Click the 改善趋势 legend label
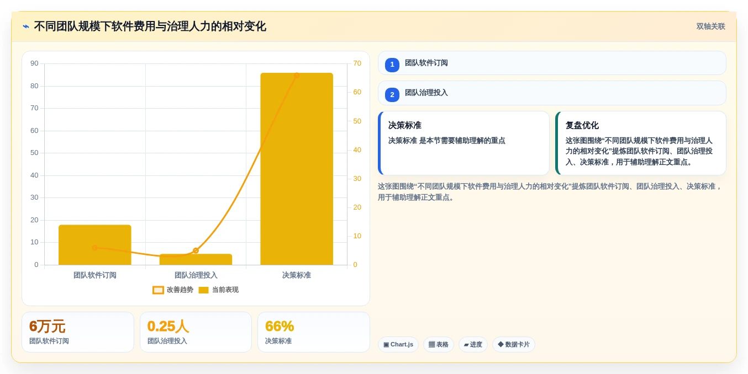748x374 pixels. pos(180,290)
